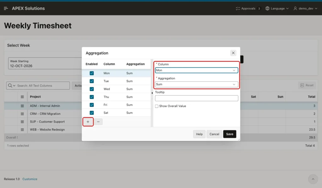Click the Project column header
The image size is (322, 188).
35,97
